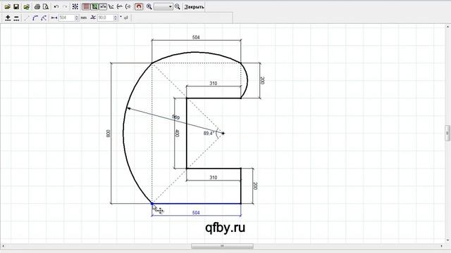
Task: Click the blue node at bottom-left corner
Action: (x=152, y=204)
